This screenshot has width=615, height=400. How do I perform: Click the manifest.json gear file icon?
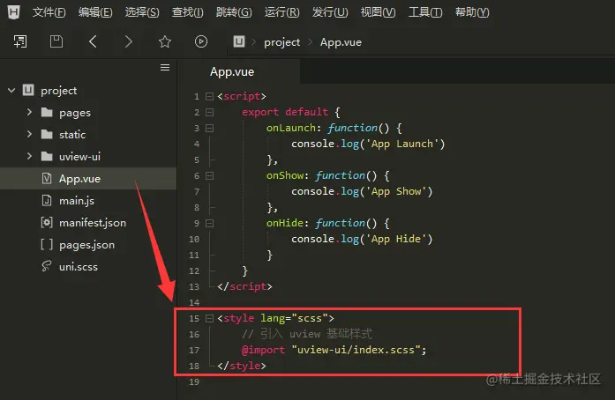click(47, 223)
